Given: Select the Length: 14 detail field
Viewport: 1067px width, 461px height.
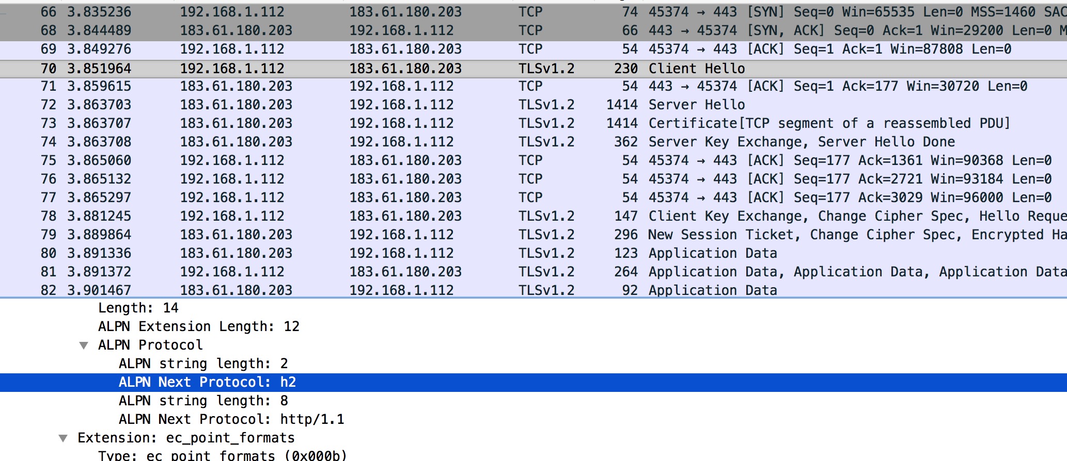Looking at the screenshot, I should click(x=138, y=308).
